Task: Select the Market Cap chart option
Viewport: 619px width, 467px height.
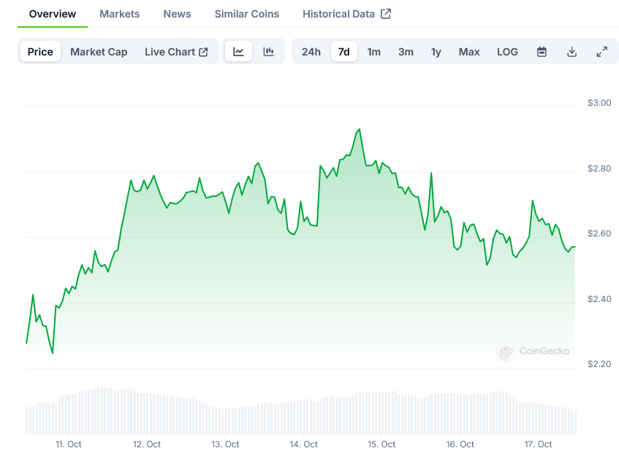Action: (99, 52)
